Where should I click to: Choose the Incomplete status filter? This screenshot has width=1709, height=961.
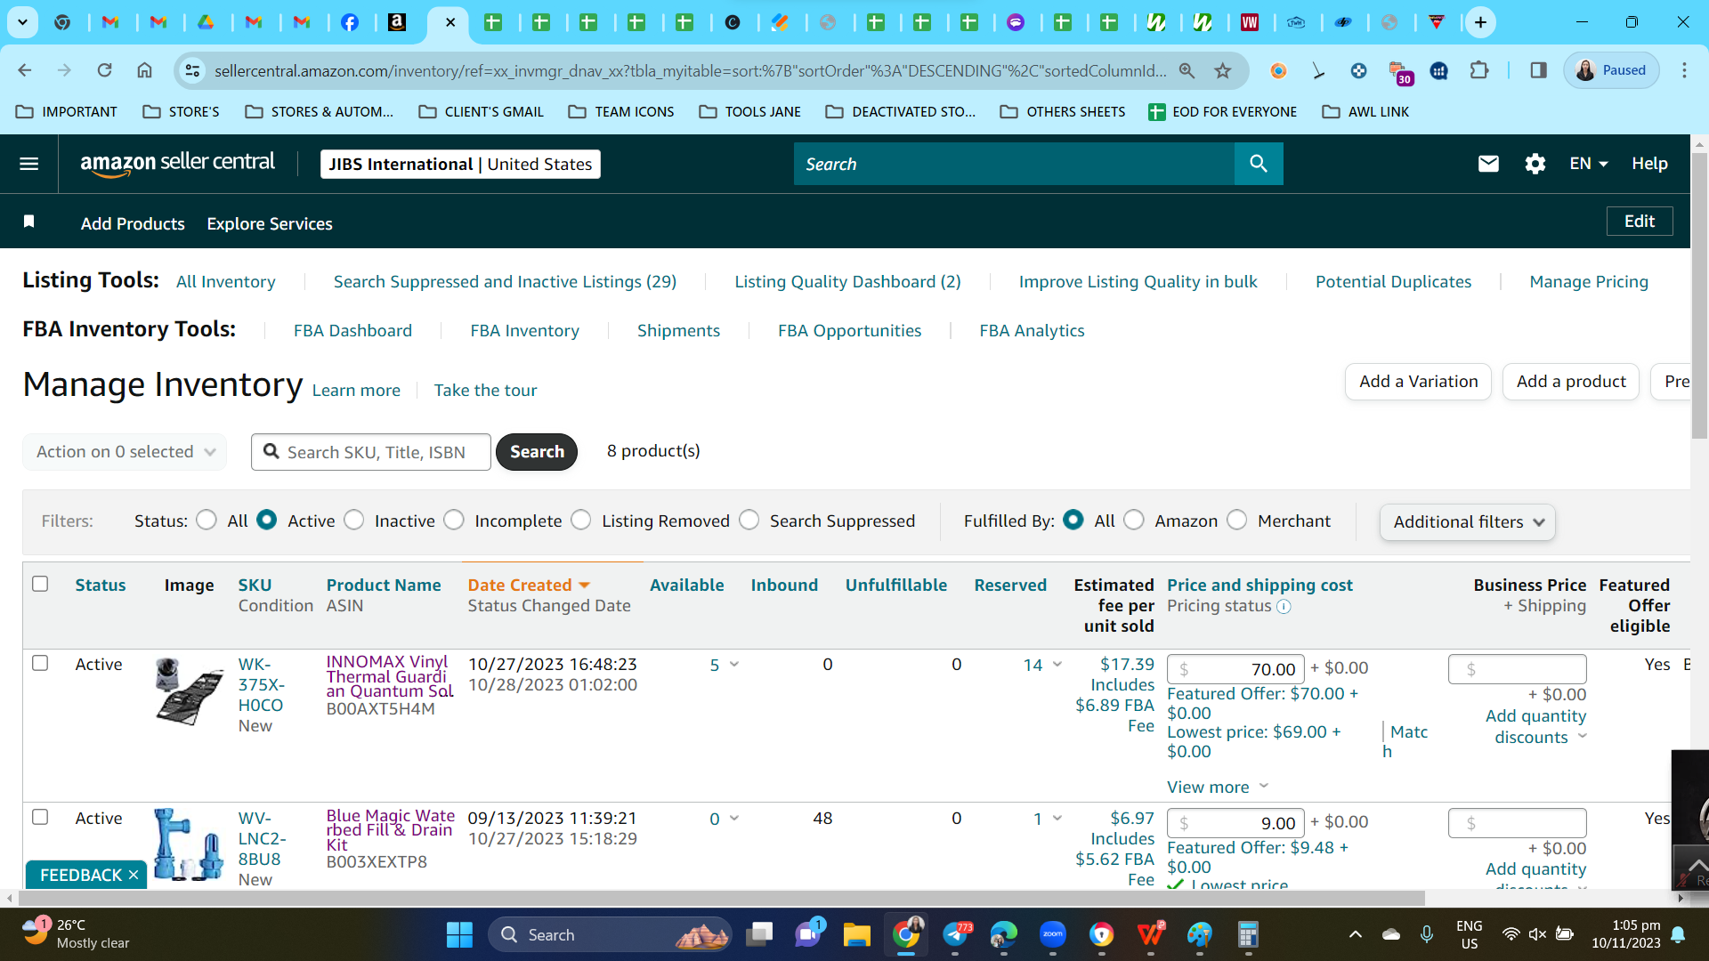tap(454, 520)
